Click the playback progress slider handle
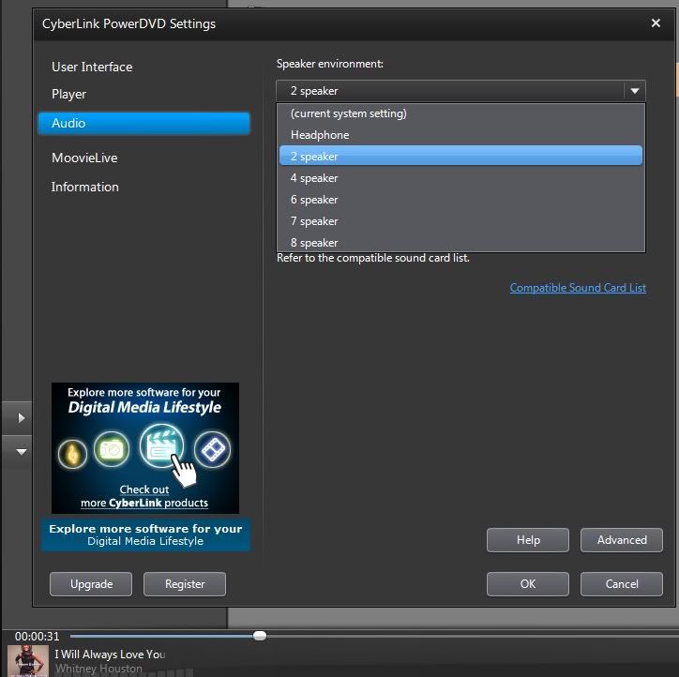 click(260, 636)
